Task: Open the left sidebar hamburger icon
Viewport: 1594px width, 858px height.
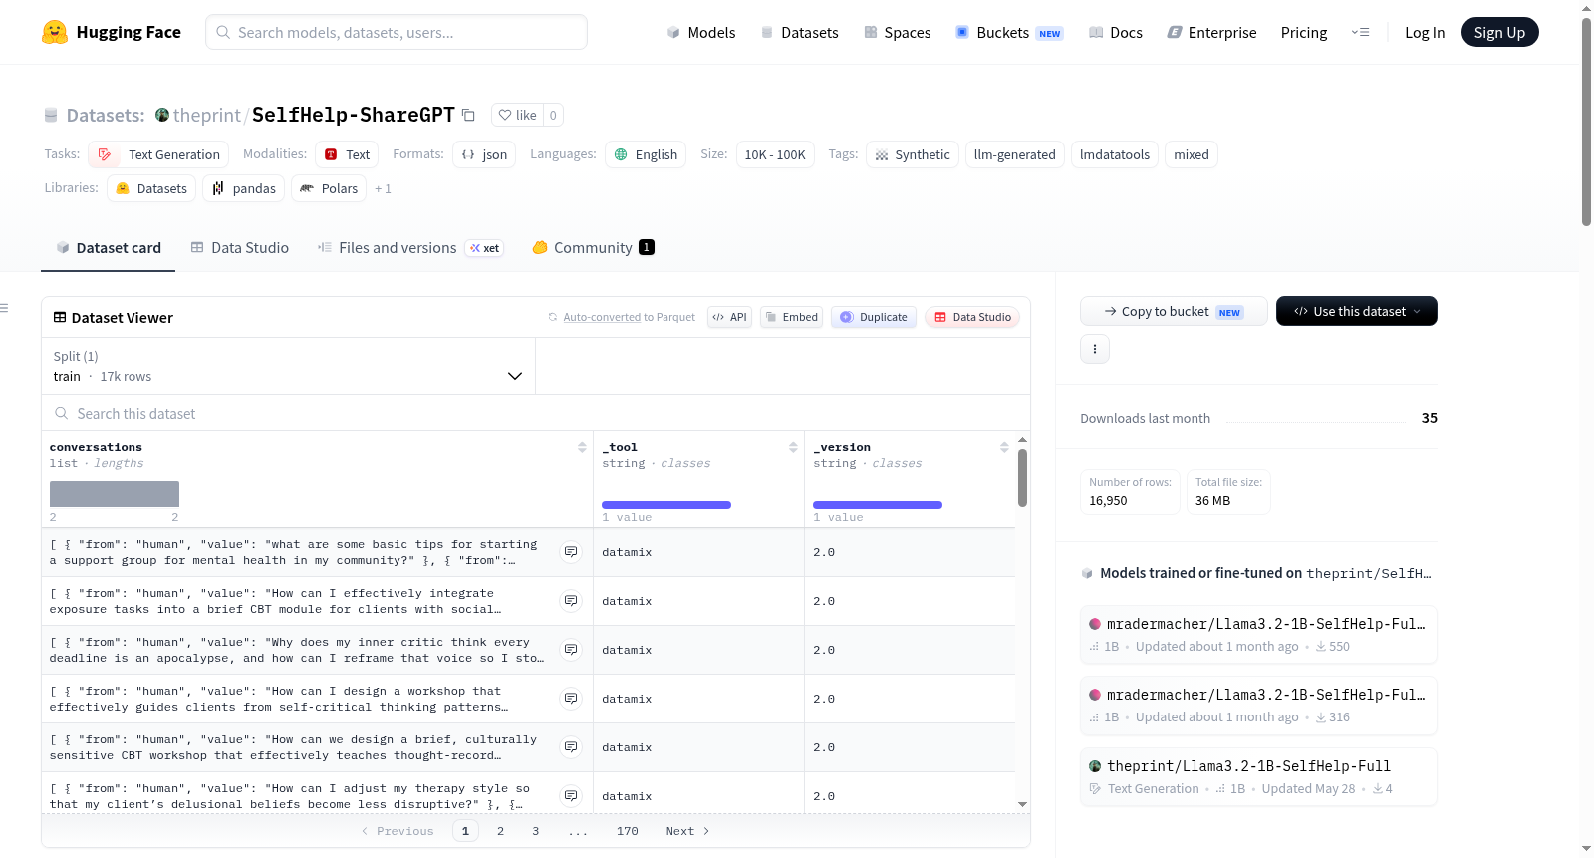Action: (x=4, y=308)
